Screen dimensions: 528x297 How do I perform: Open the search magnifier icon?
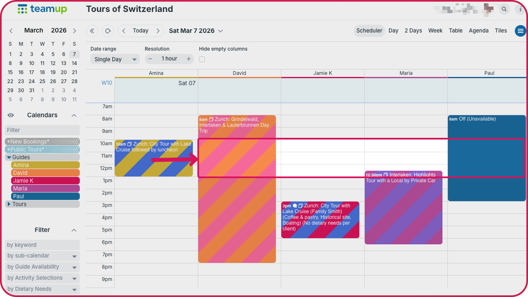(x=504, y=9)
